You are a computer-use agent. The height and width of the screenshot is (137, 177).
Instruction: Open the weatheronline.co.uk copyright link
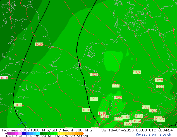tap(154, 134)
